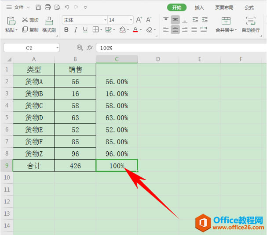Redo the last action

pyautogui.click(x=76, y=7)
